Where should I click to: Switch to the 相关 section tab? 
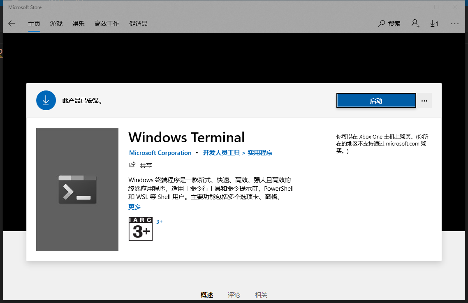click(x=261, y=295)
